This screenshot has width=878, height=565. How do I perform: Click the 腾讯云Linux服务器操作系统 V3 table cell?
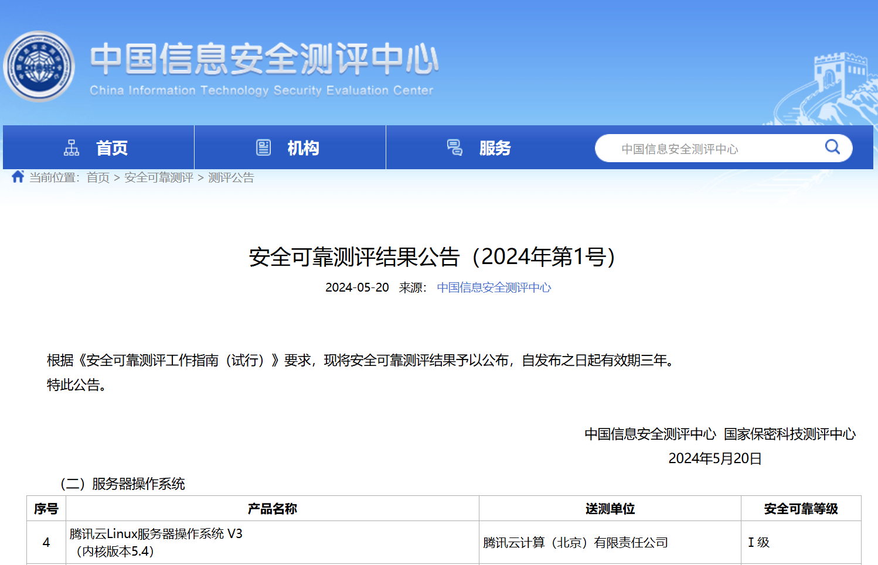click(156, 542)
